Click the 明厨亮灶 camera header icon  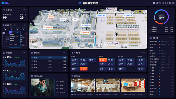pos(72,76)
